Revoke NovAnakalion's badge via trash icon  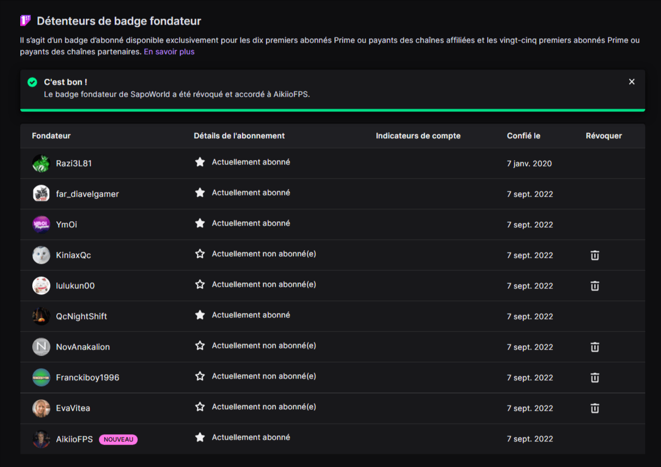click(x=595, y=347)
